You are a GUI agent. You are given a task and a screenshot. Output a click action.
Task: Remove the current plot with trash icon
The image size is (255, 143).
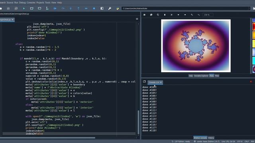point(165,15)
